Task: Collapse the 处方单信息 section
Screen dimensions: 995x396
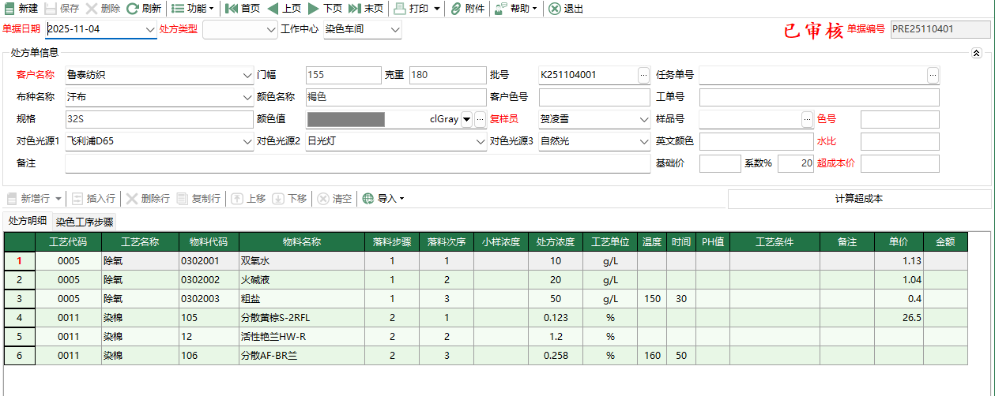Action: [x=977, y=54]
